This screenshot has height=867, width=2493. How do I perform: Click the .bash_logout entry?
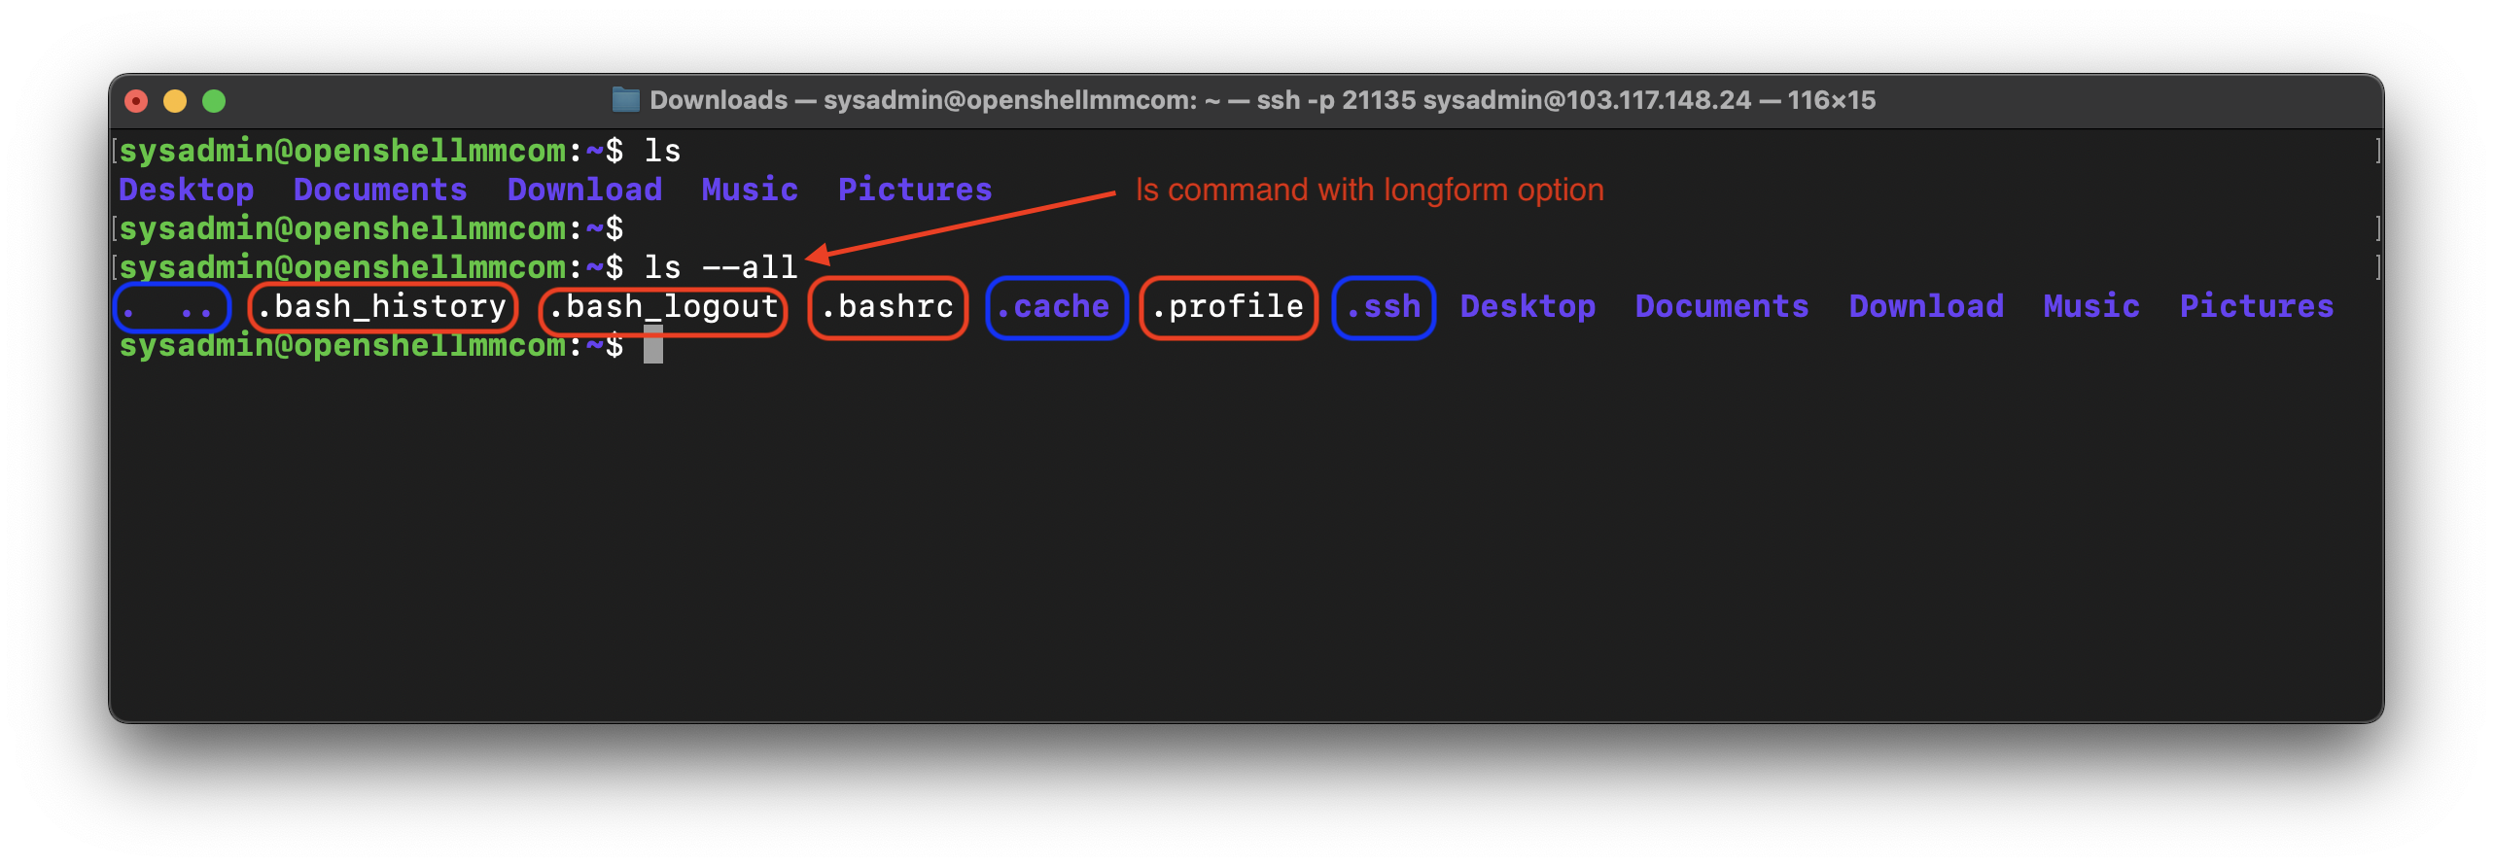(663, 307)
